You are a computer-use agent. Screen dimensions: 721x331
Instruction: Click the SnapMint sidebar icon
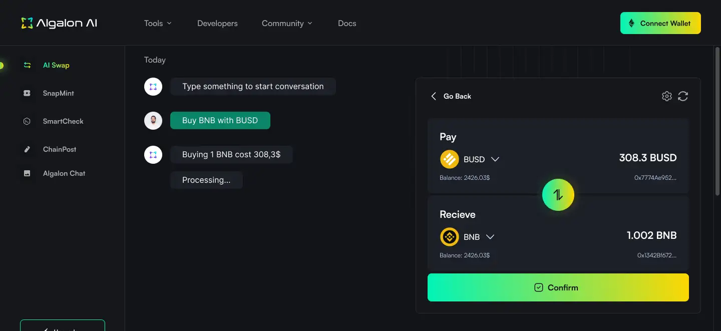[x=27, y=93]
